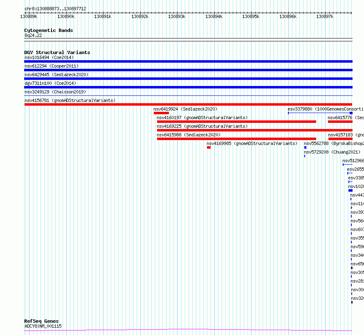Open variant nsv5729208 (Chuang2021) label
The height and width of the screenshot is (335, 364).
point(332,152)
